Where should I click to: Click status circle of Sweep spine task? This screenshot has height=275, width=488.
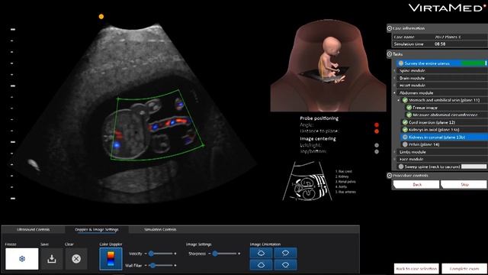click(401, 167)
